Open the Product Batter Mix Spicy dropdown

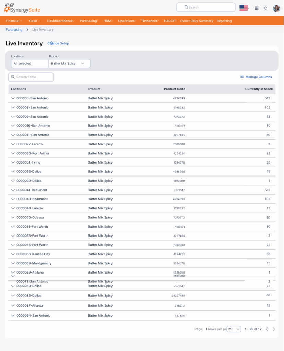click(x=69, y=64)
